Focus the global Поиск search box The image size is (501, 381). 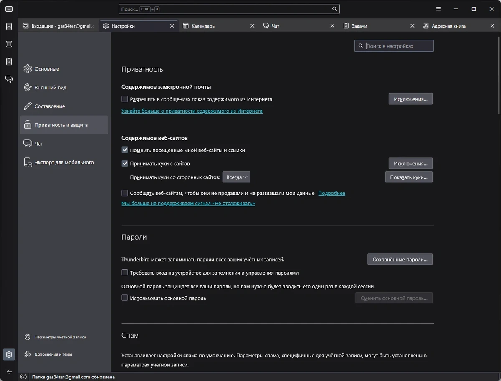pyautogui.click(x=229, y=9)
